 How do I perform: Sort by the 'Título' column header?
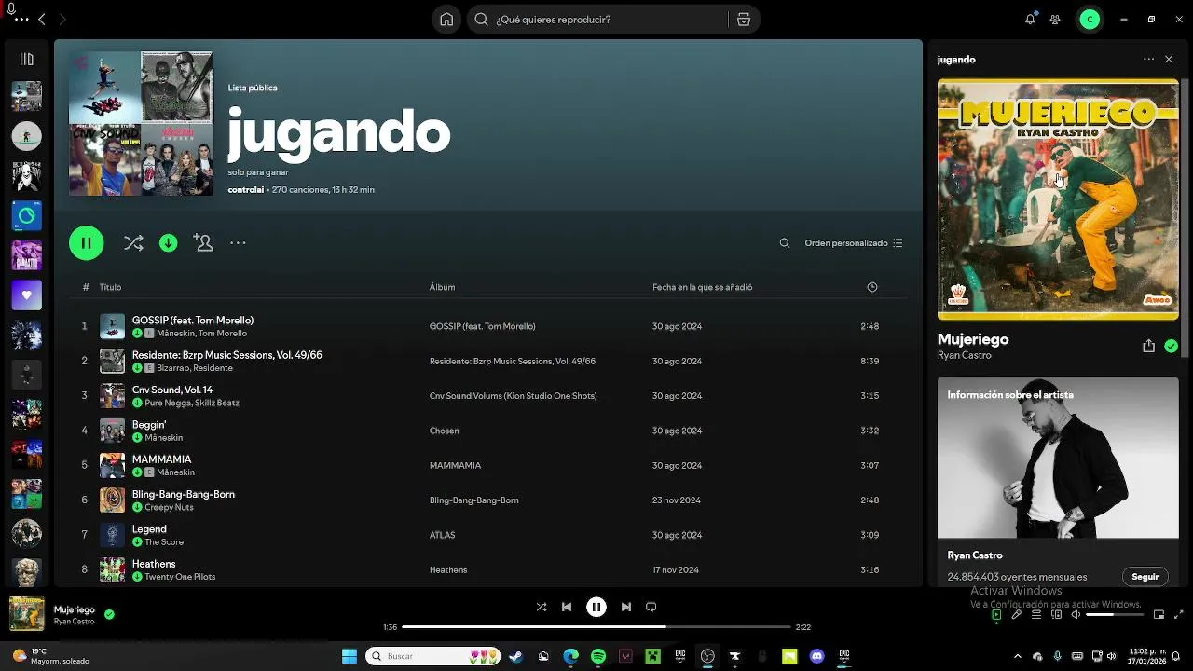pos(110,287)
